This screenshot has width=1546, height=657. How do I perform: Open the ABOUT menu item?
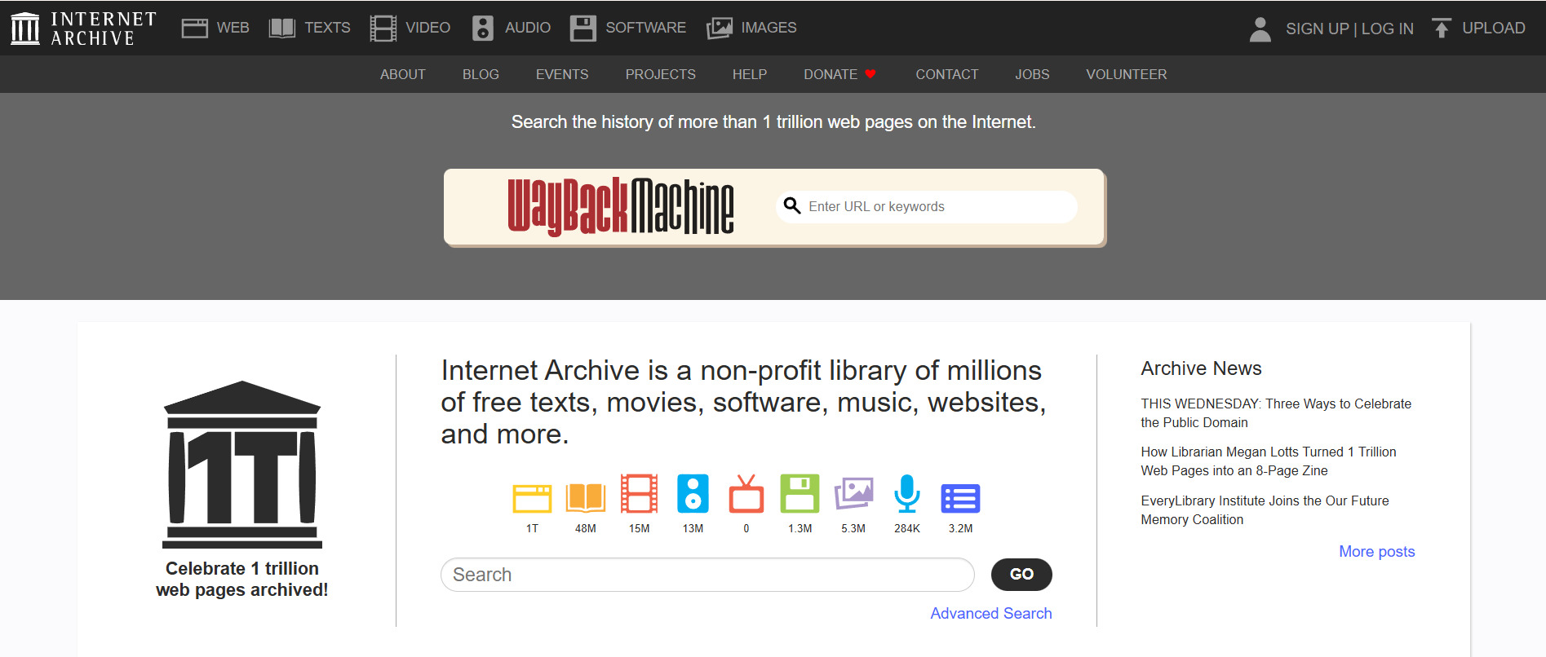tap(403, 74)
